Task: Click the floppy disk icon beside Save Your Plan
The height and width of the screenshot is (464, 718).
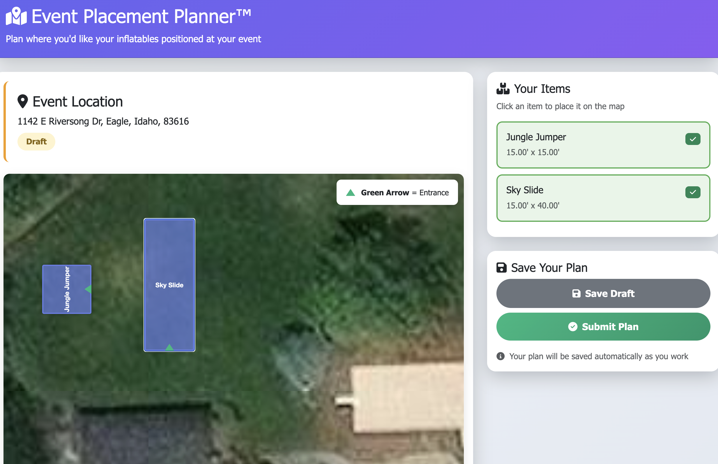Action: tap(501, 267)
